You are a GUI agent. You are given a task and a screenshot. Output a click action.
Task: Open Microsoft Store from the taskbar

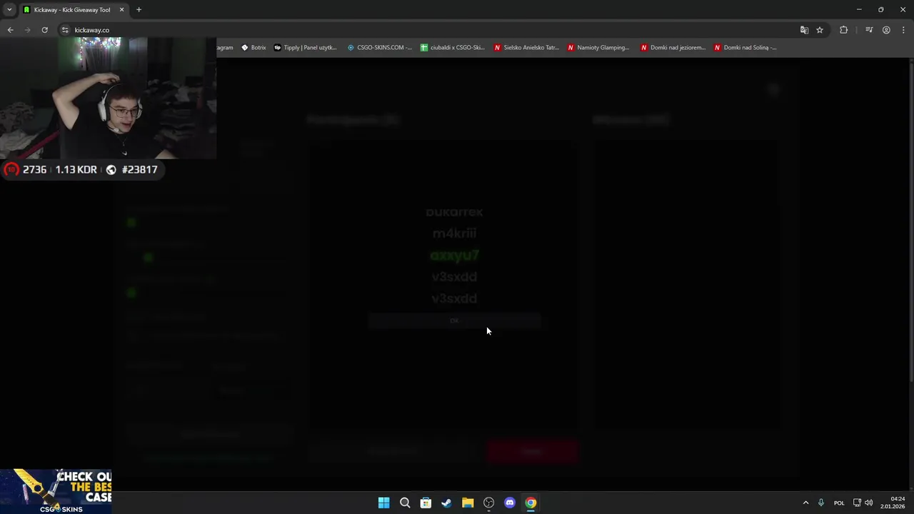point(426,503)
